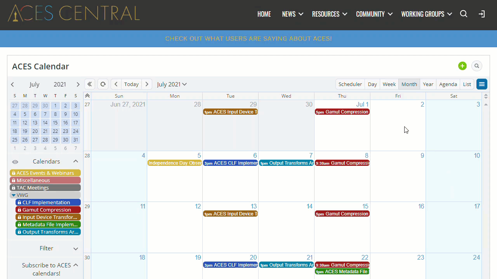The width and height of the screenshot is (497, 279).
Task: Open the Independence Day Observed event
Action: (x=175, y=163)
